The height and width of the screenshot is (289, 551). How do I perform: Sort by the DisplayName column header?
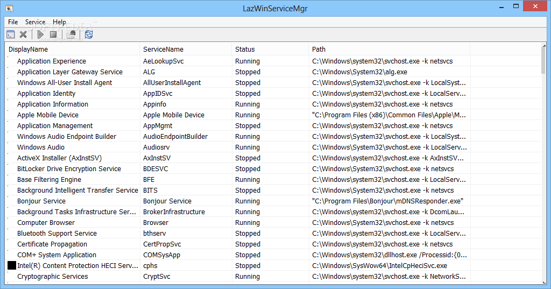point(73,49)
